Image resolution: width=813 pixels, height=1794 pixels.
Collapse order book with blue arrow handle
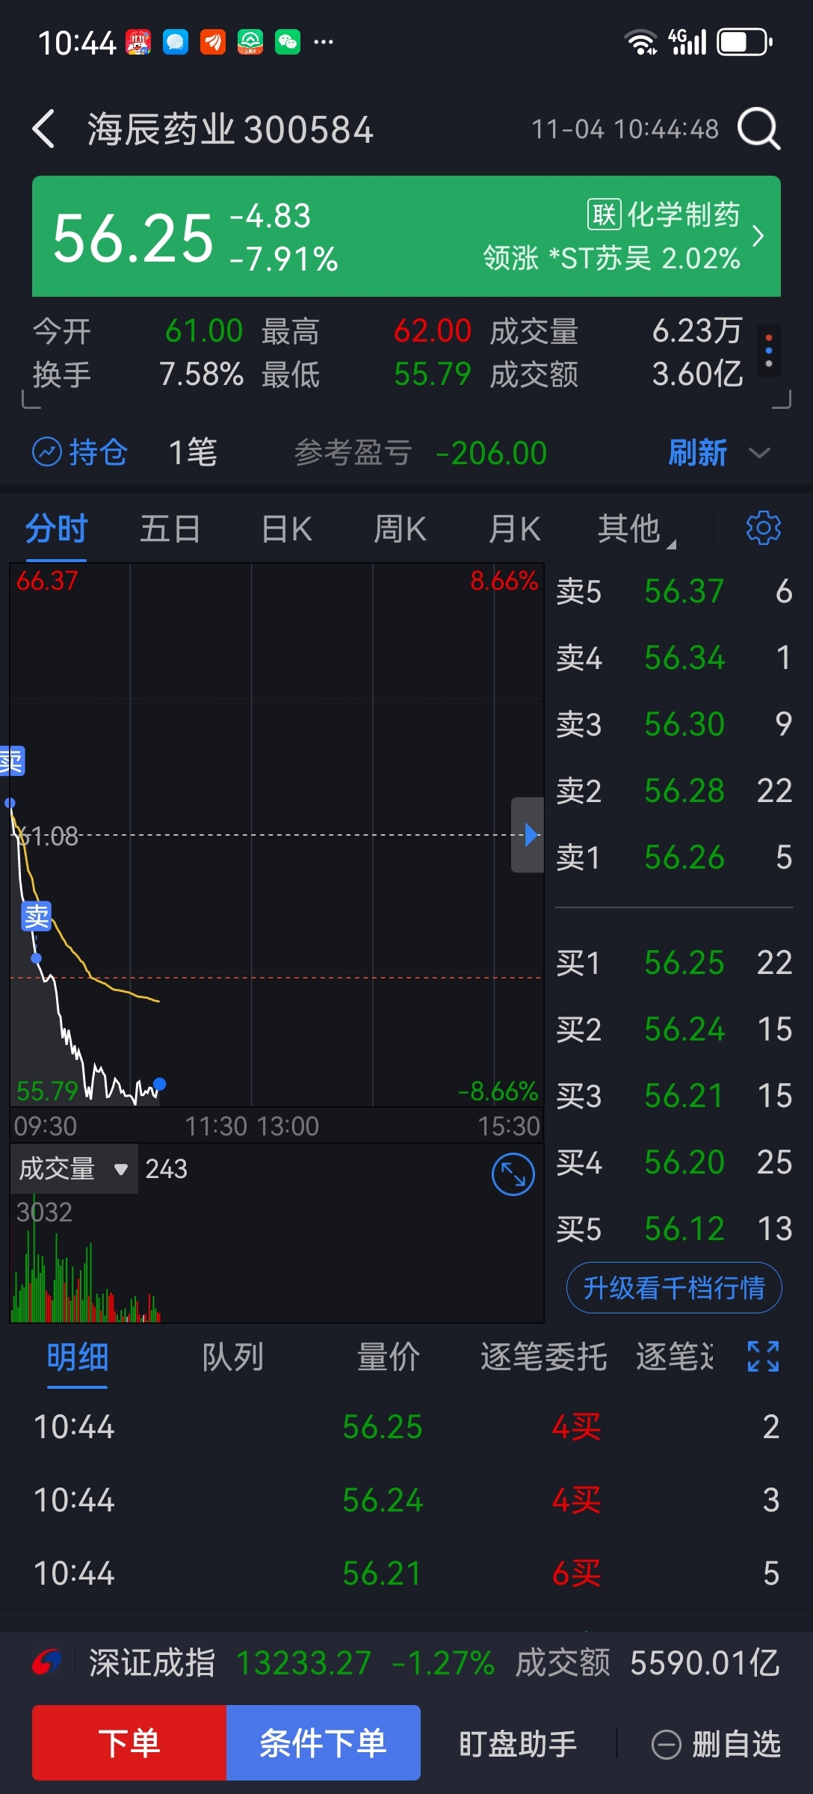pos(528,835)
